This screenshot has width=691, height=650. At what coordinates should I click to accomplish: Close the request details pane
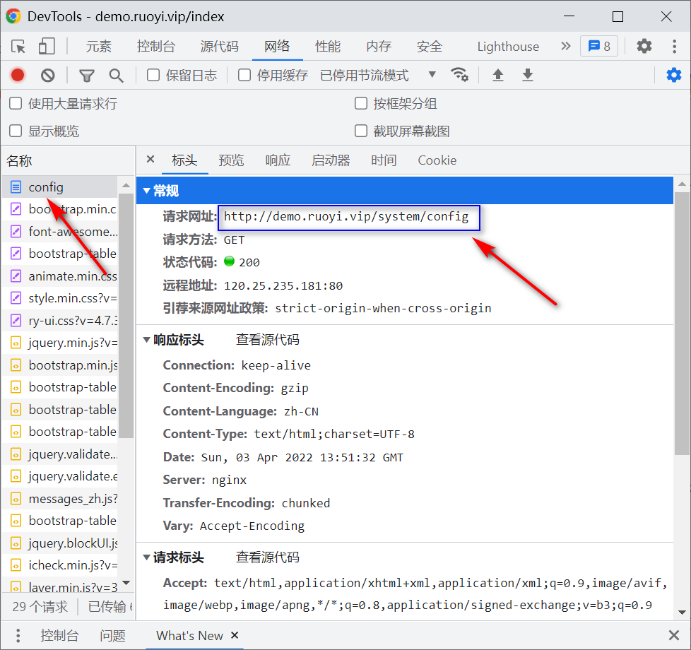coord(150,159)
